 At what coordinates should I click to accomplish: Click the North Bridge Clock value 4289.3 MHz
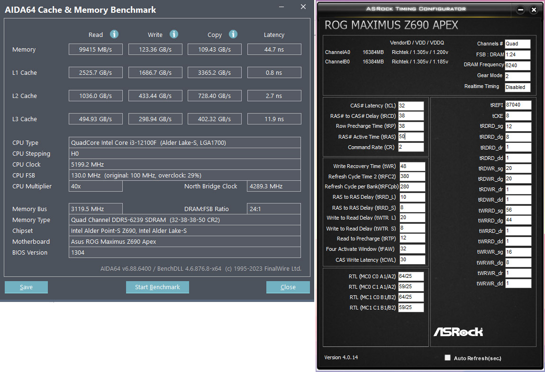pos(274,186)
